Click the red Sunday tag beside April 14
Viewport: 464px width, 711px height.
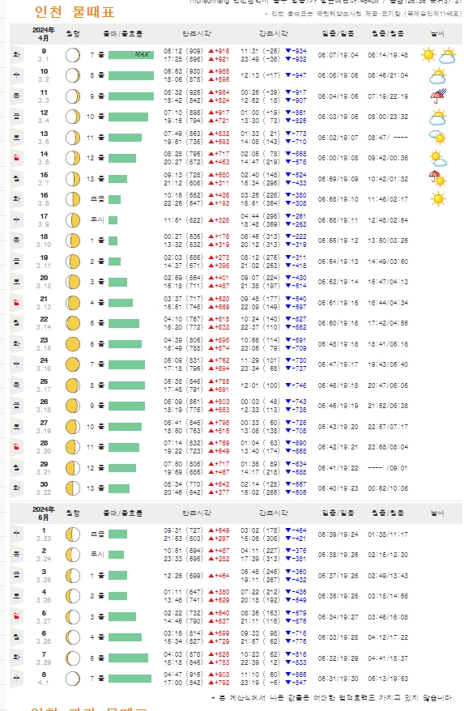click(x=16, y=158)
